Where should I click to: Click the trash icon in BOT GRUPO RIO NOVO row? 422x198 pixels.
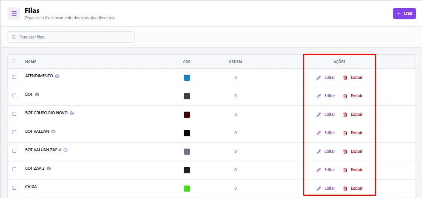tap(345, 115)
